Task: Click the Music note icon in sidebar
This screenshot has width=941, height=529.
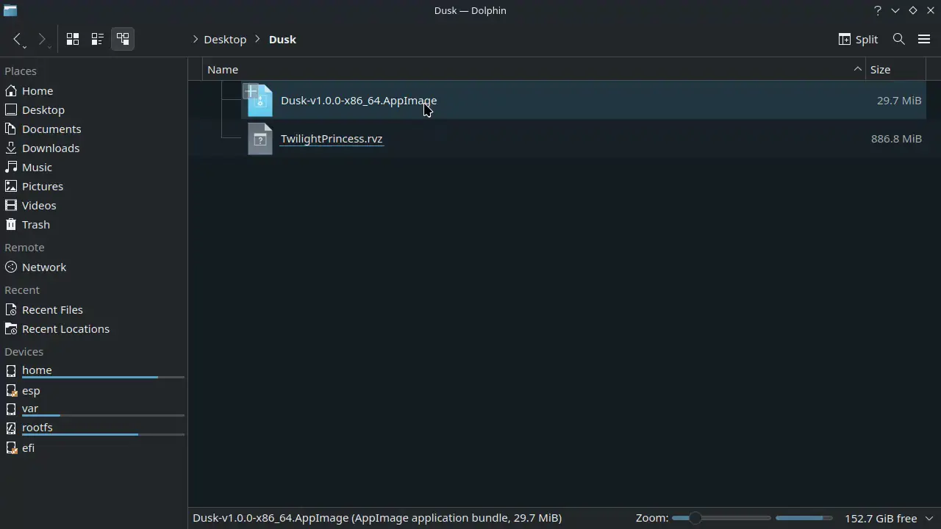Action: (10, 167)
